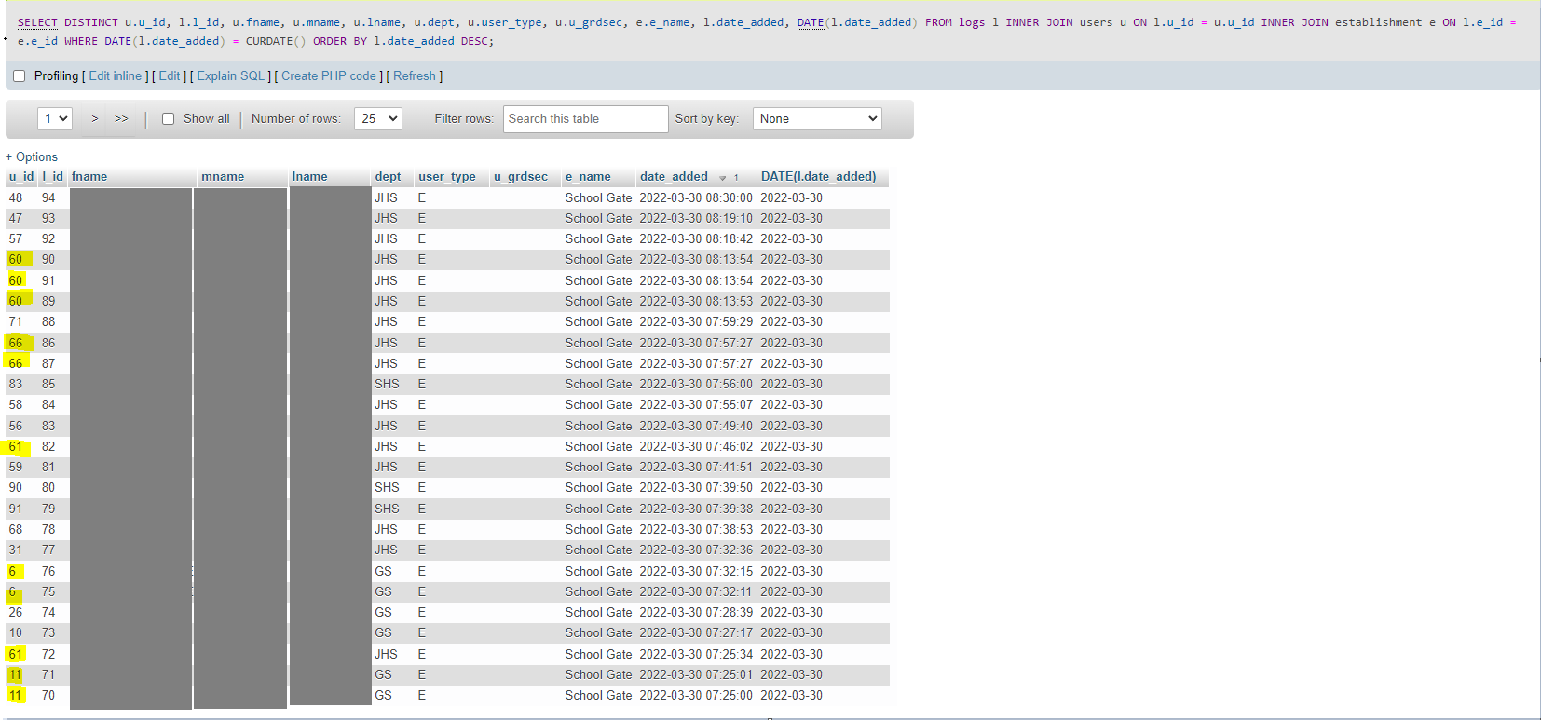Jump to last page with >> button
The image size is (1541, 720).
[x=121, y=119]
